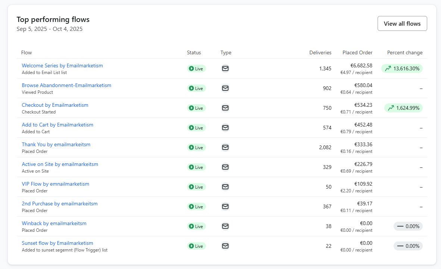The width and height of the screenshot is (441, 269).
Task: Click the Deliveries column header
Action: (x=320, y=52)
